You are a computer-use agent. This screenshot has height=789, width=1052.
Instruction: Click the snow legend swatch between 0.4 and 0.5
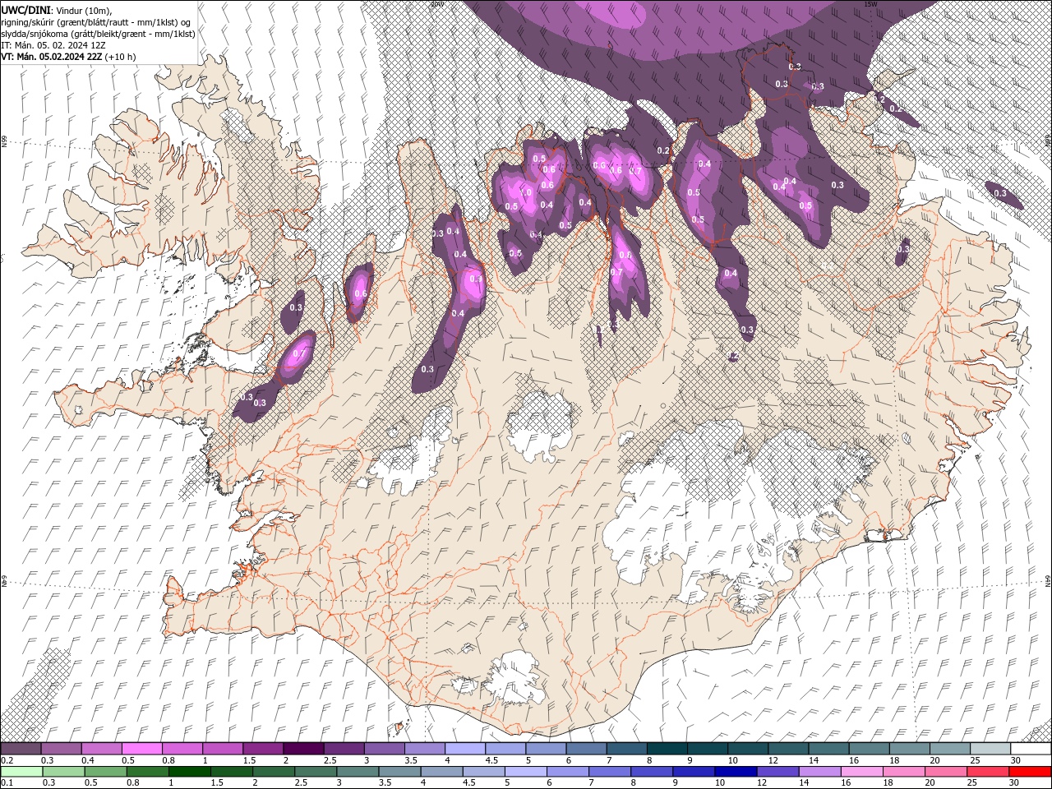click(x=101, y=749)
